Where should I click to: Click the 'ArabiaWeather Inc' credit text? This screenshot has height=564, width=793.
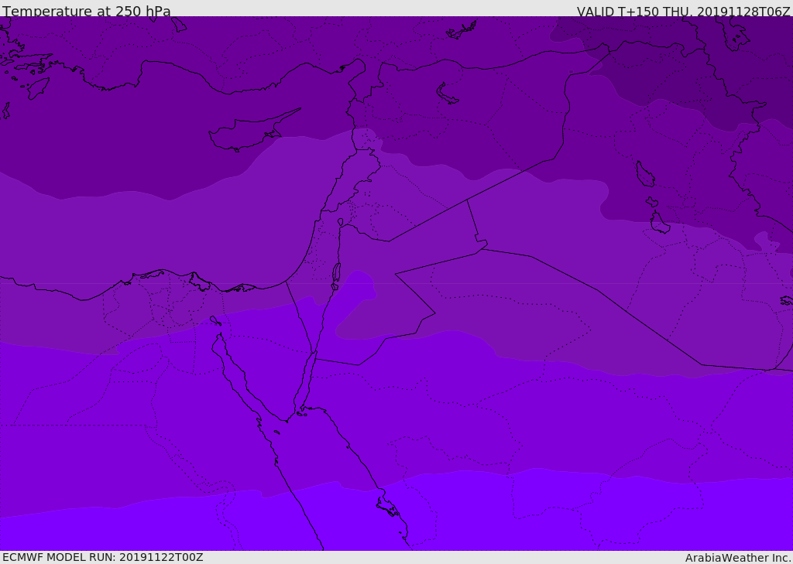point(737,558)
